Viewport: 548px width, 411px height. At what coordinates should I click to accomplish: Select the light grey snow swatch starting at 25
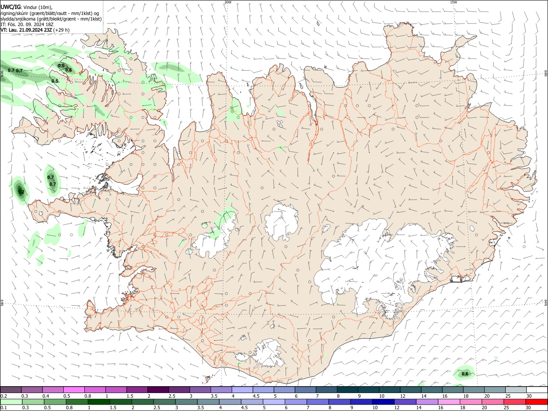pos(516,390)
